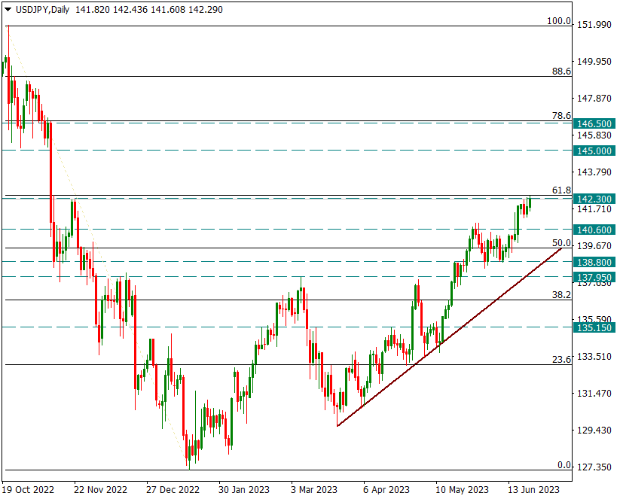Select the 138.800 price level label
620x499 pixels.
(594, 262)
